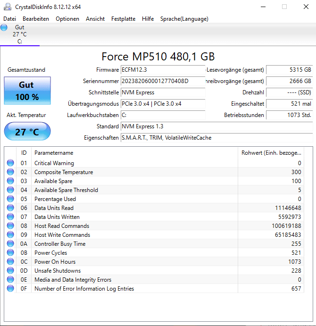
Task: Click status circle of Host Read Commands row
Action: tap(10, 226)
